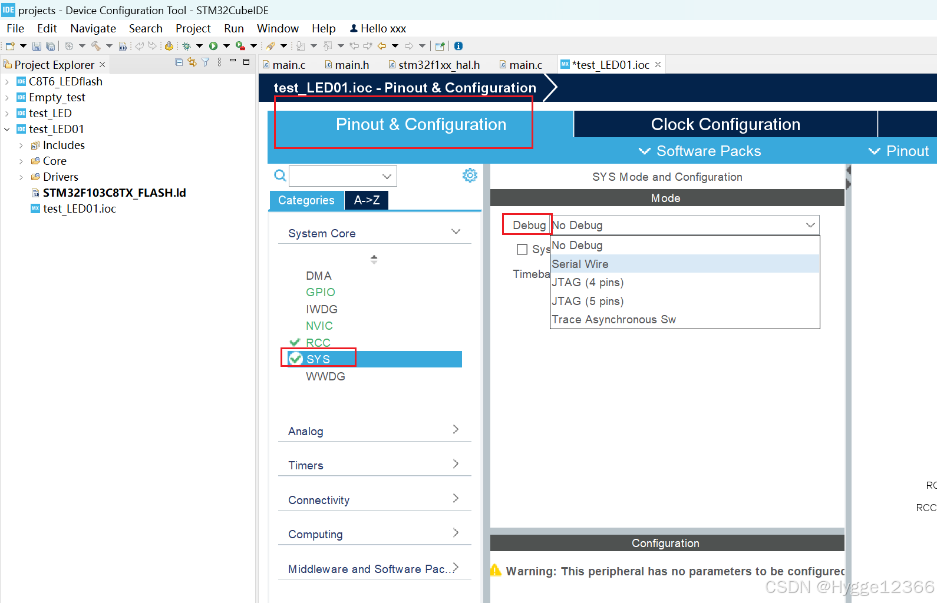Open the Pinout dropdown menu
The image size is (937, 603).
pos(899,151)
